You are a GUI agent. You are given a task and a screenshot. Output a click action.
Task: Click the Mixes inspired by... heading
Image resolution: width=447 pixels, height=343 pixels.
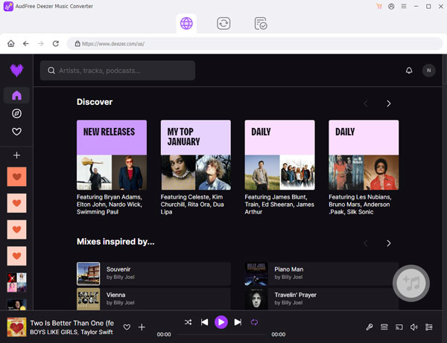pos(115,242)
